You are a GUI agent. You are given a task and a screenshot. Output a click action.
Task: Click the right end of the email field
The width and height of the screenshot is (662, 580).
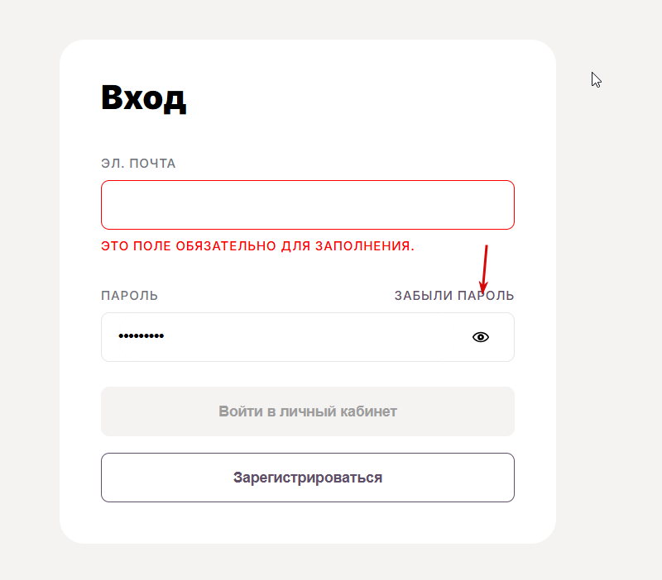496,205
